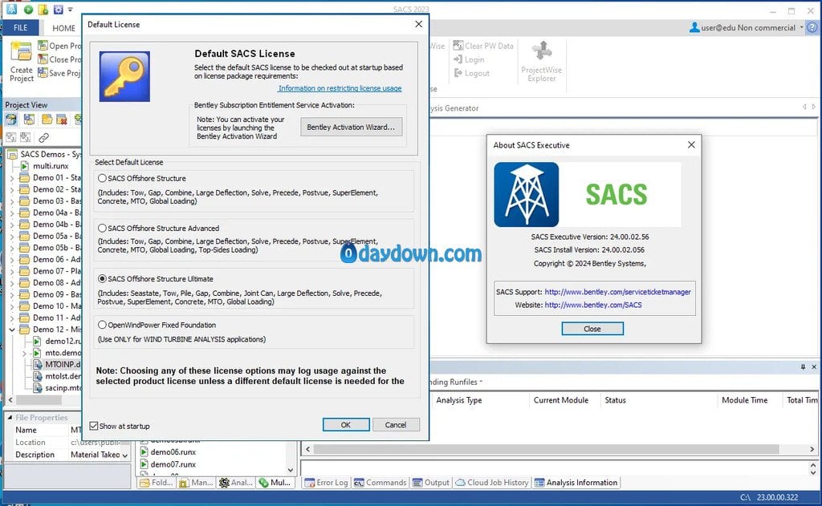The height and width of the screenshot is (506, 822).
Task: Click OK in Default License dialog
Action: click(x=345, y=425)
